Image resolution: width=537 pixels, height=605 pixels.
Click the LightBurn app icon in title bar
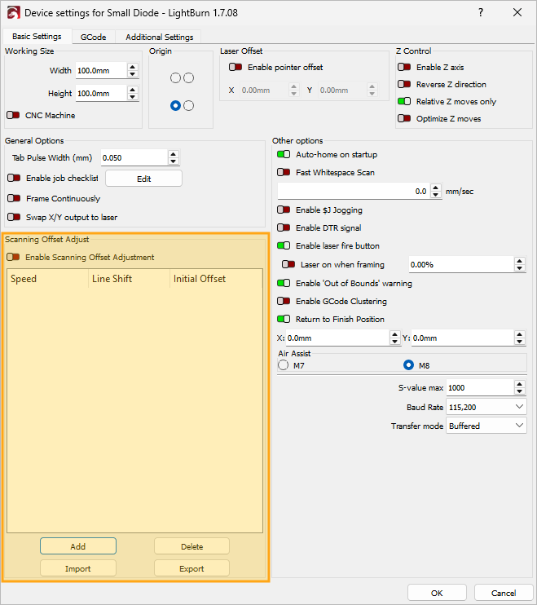point(13,13)
